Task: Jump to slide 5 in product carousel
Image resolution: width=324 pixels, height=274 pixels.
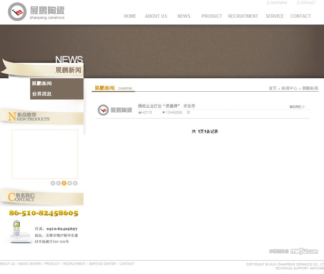Action: (75, 183)
